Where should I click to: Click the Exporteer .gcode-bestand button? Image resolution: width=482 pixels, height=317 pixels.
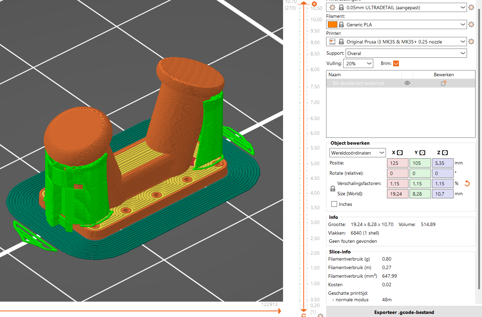(404, 312)
